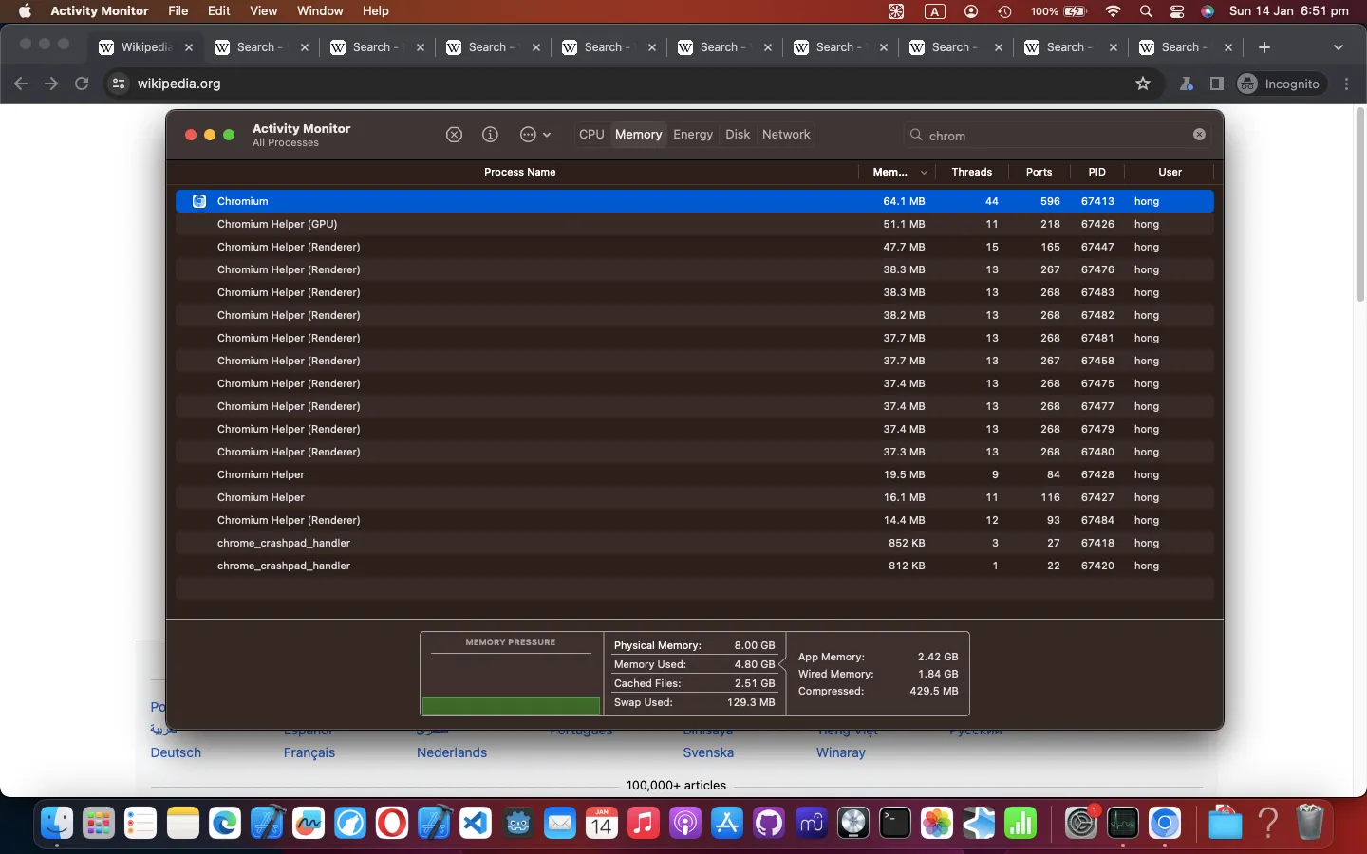Sort by the Threads column header
Screen dimensions: 1367x854
(972, 172)
